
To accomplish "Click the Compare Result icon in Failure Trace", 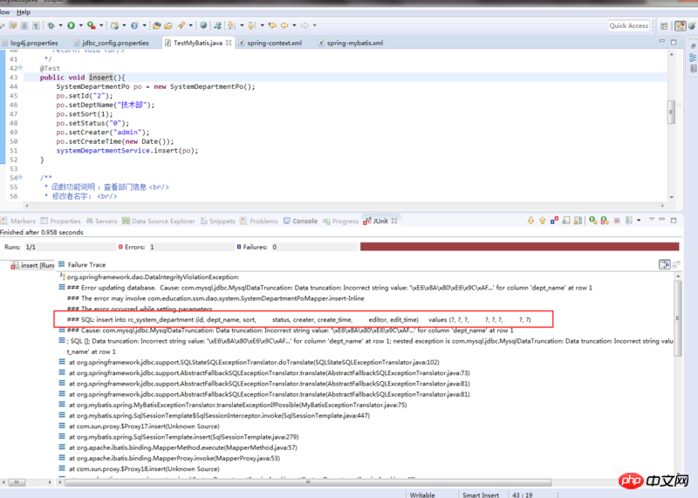I will [677, 265].
